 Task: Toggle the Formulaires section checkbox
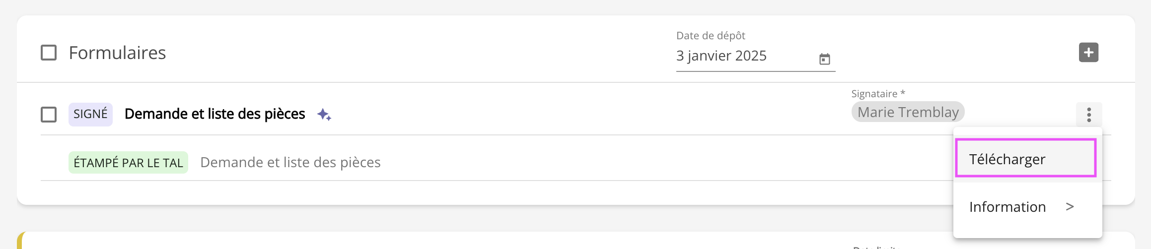pyautogui.click(x=49, y=53)
